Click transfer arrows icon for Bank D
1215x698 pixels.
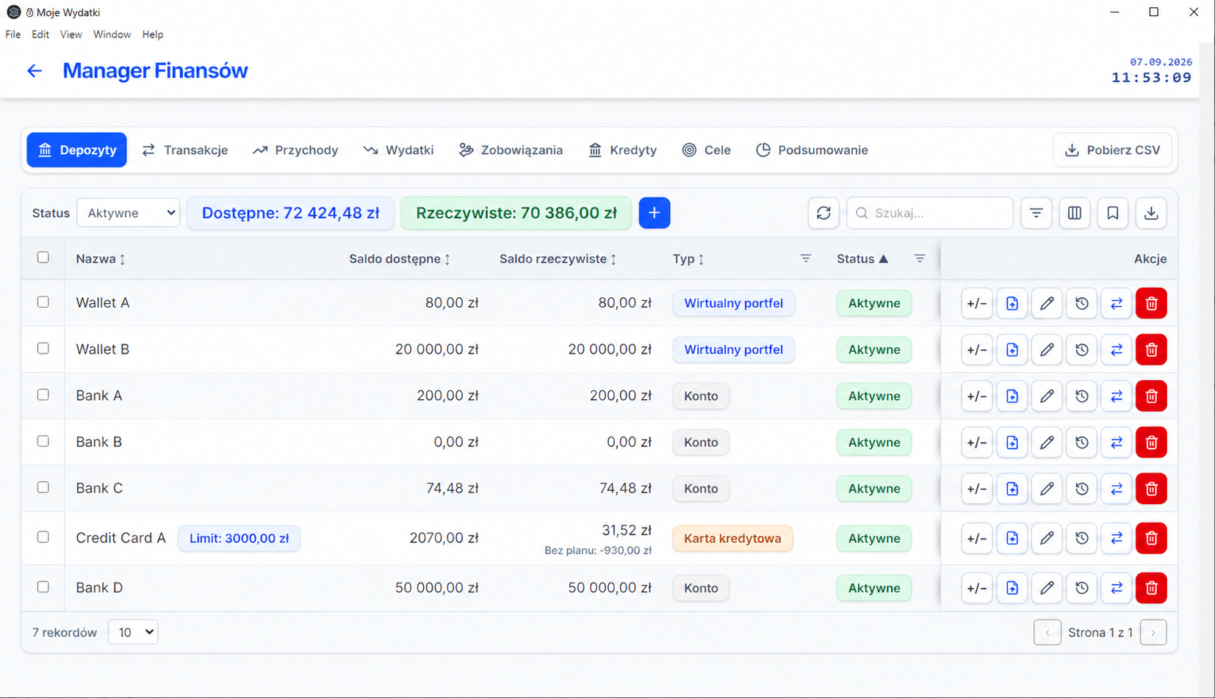click(1117, 588)
